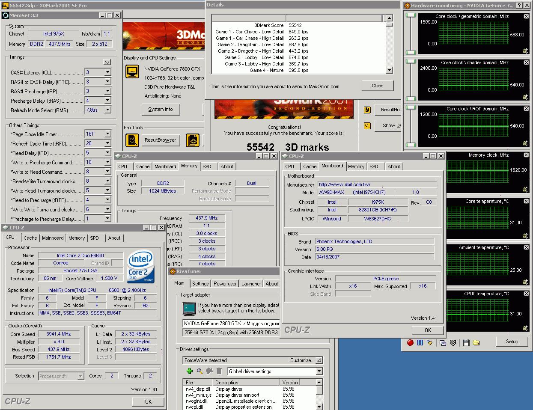Image resolution: width=533 pixels, height=410 pixels.
Task: Open Launcher tab in RivaTuner
Action: click(x=251, y=284)
